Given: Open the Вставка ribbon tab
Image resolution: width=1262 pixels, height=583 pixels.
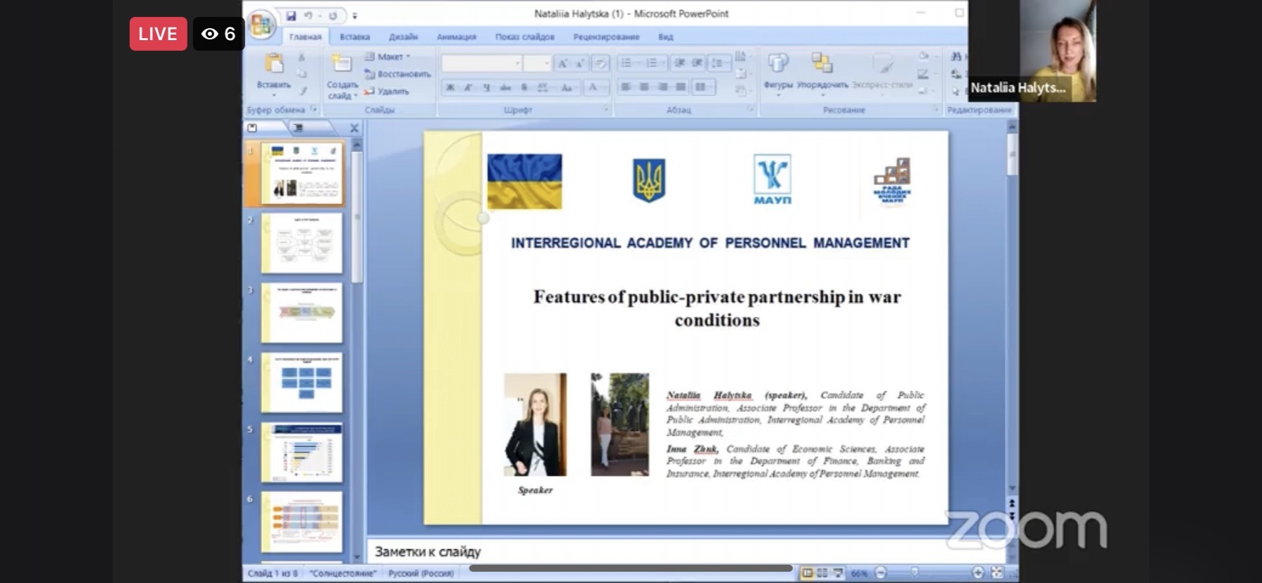Looking at the screenshot, I should click(354, 37).
